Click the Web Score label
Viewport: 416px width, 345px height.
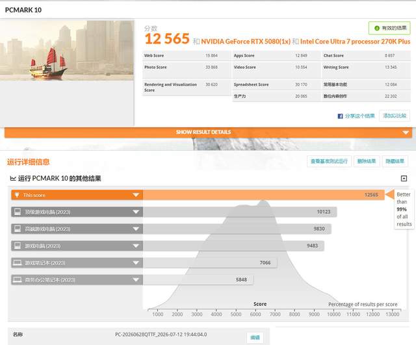pos(154,55)
